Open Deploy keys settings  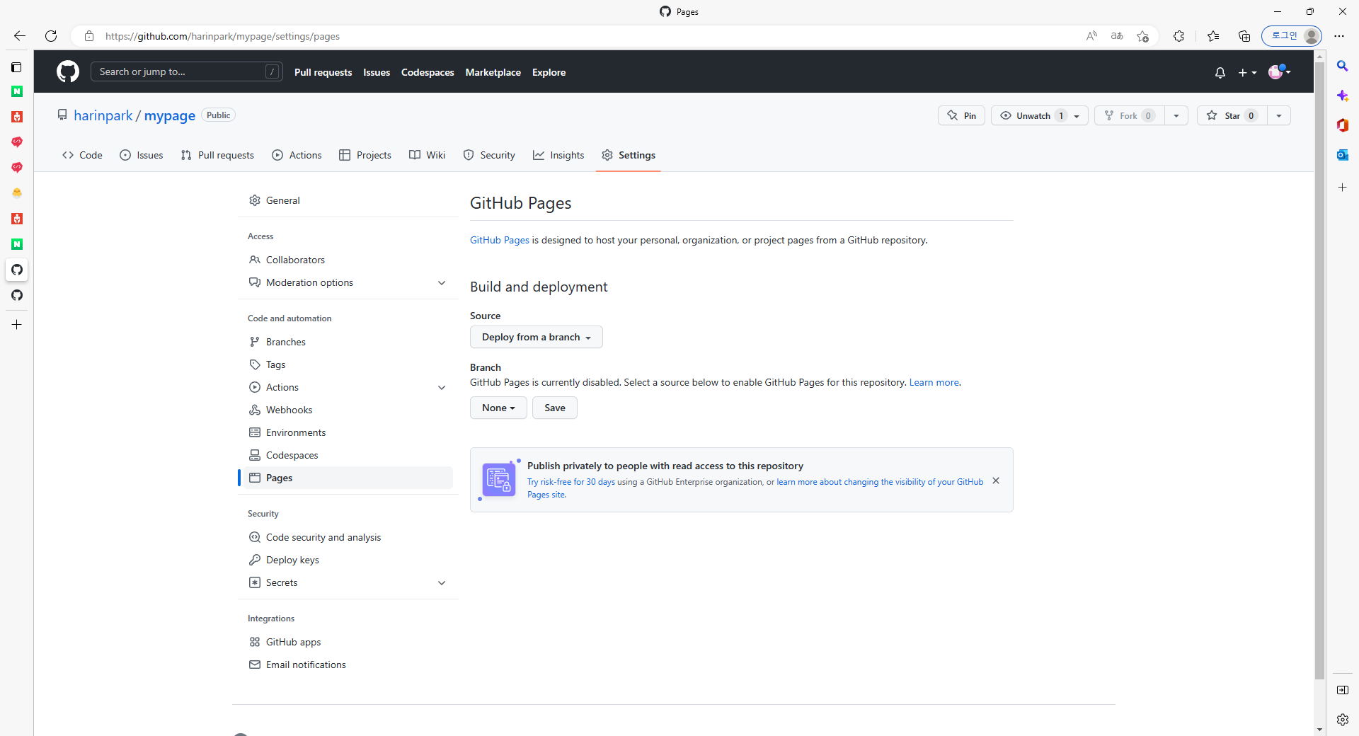(x=348, y=560)
